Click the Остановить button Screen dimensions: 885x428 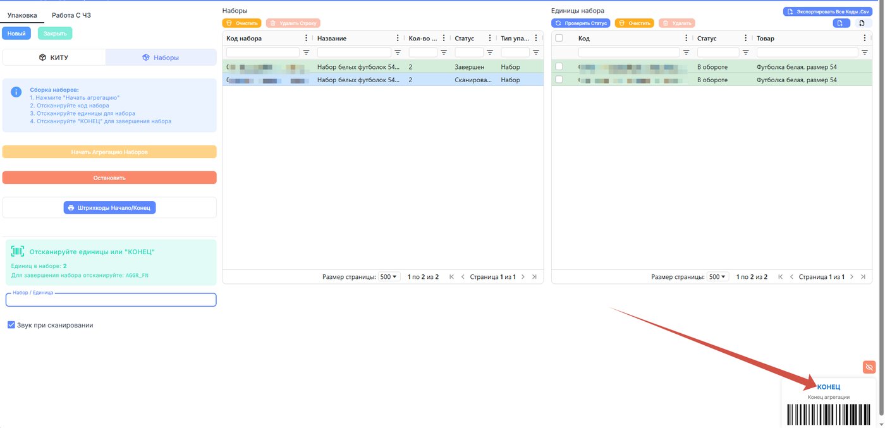click(109, 178)
